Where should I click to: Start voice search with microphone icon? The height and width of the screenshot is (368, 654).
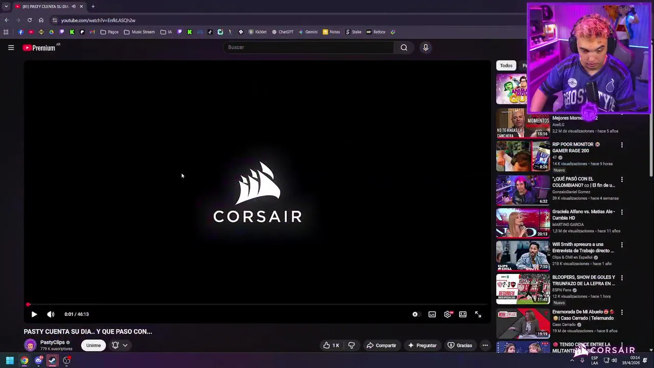426,48
